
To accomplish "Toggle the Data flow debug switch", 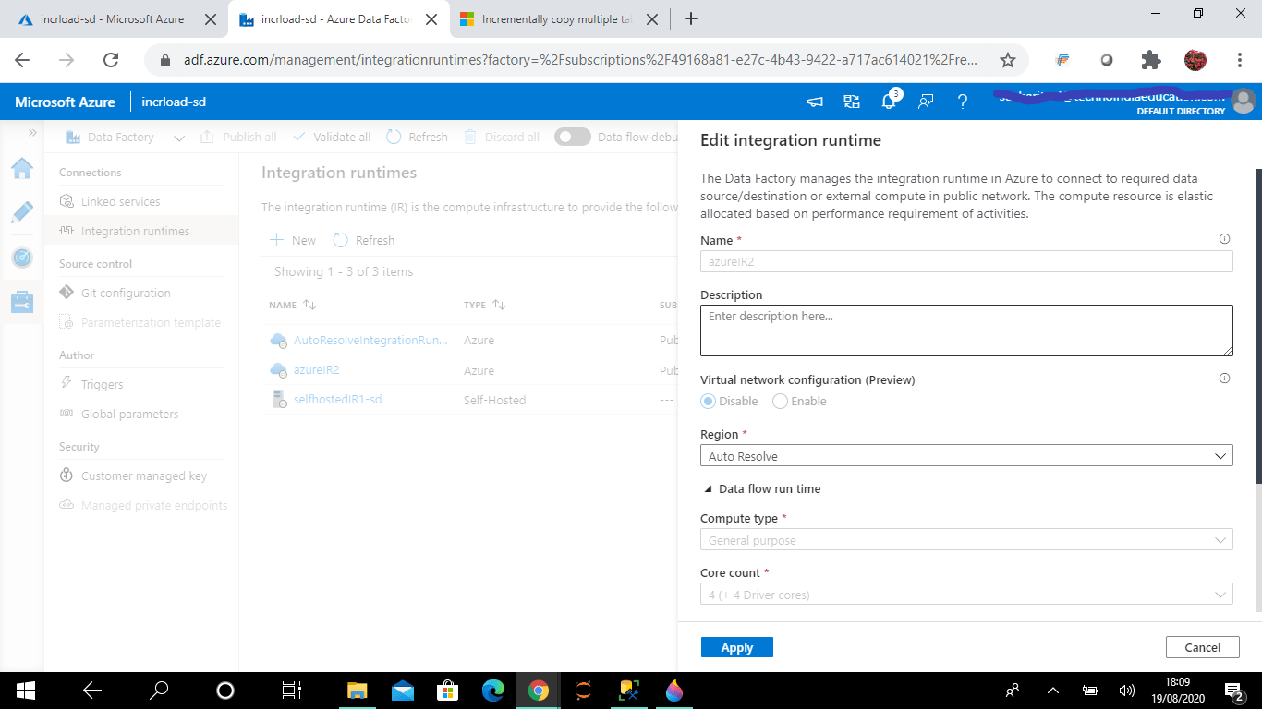I will coord(573,137).
